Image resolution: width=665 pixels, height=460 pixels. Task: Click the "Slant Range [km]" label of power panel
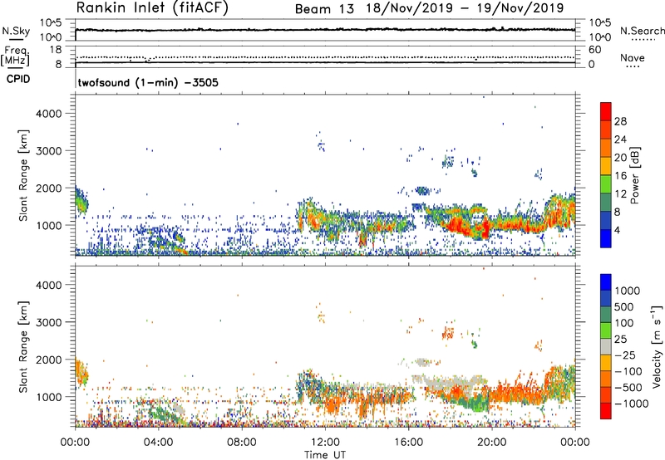[23, 175]
